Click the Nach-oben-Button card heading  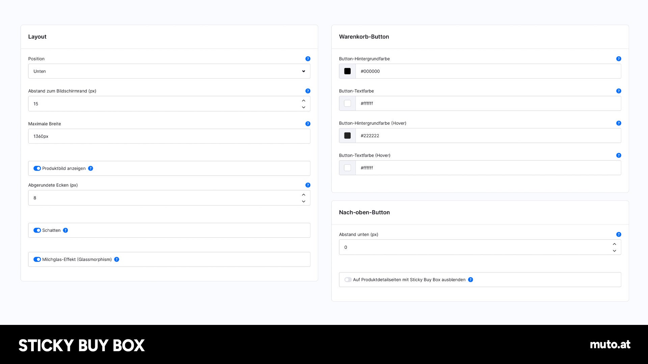pos(364,212)
